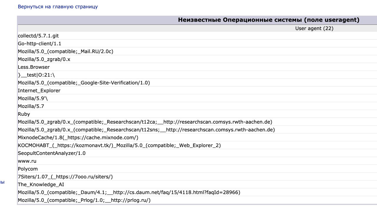The width and height of the screenshot is (377, 218).
Task: Select the Daum/4.1 user agent row
Action: (197, 192)
